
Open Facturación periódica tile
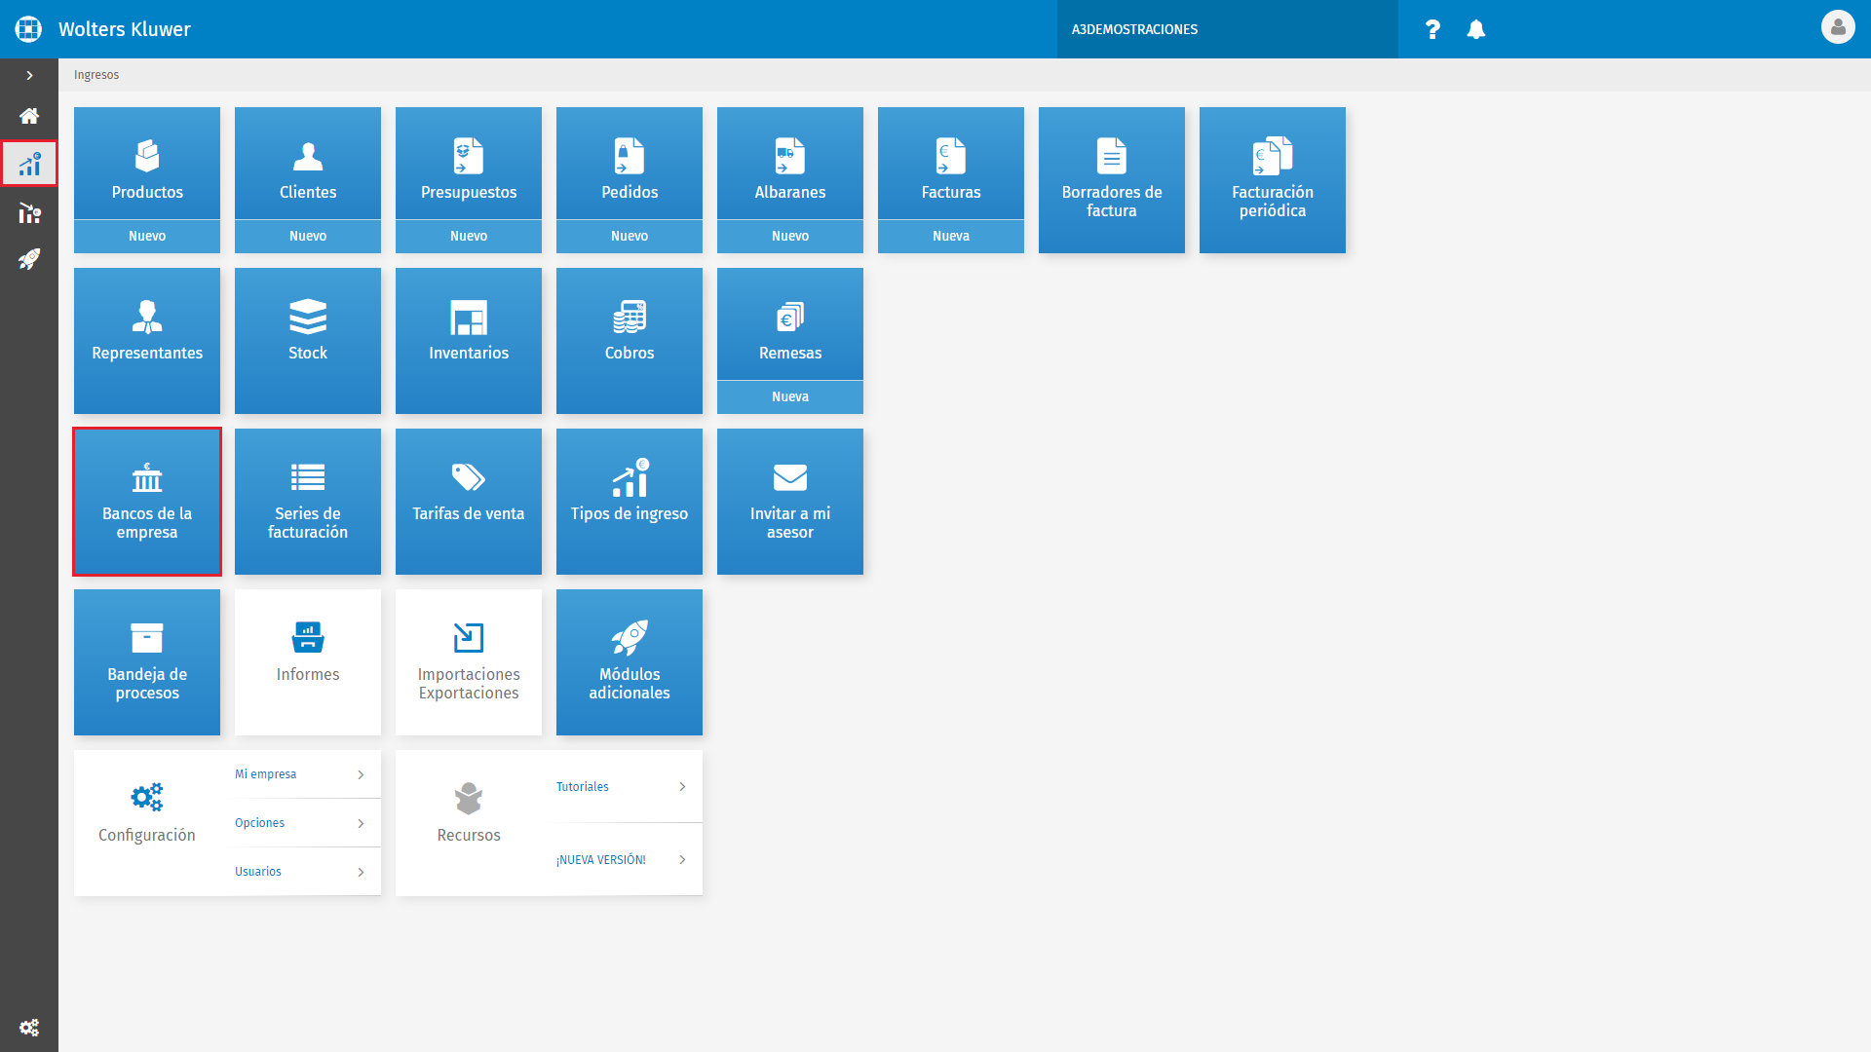pyautogui.click(x=1273, y=180)
